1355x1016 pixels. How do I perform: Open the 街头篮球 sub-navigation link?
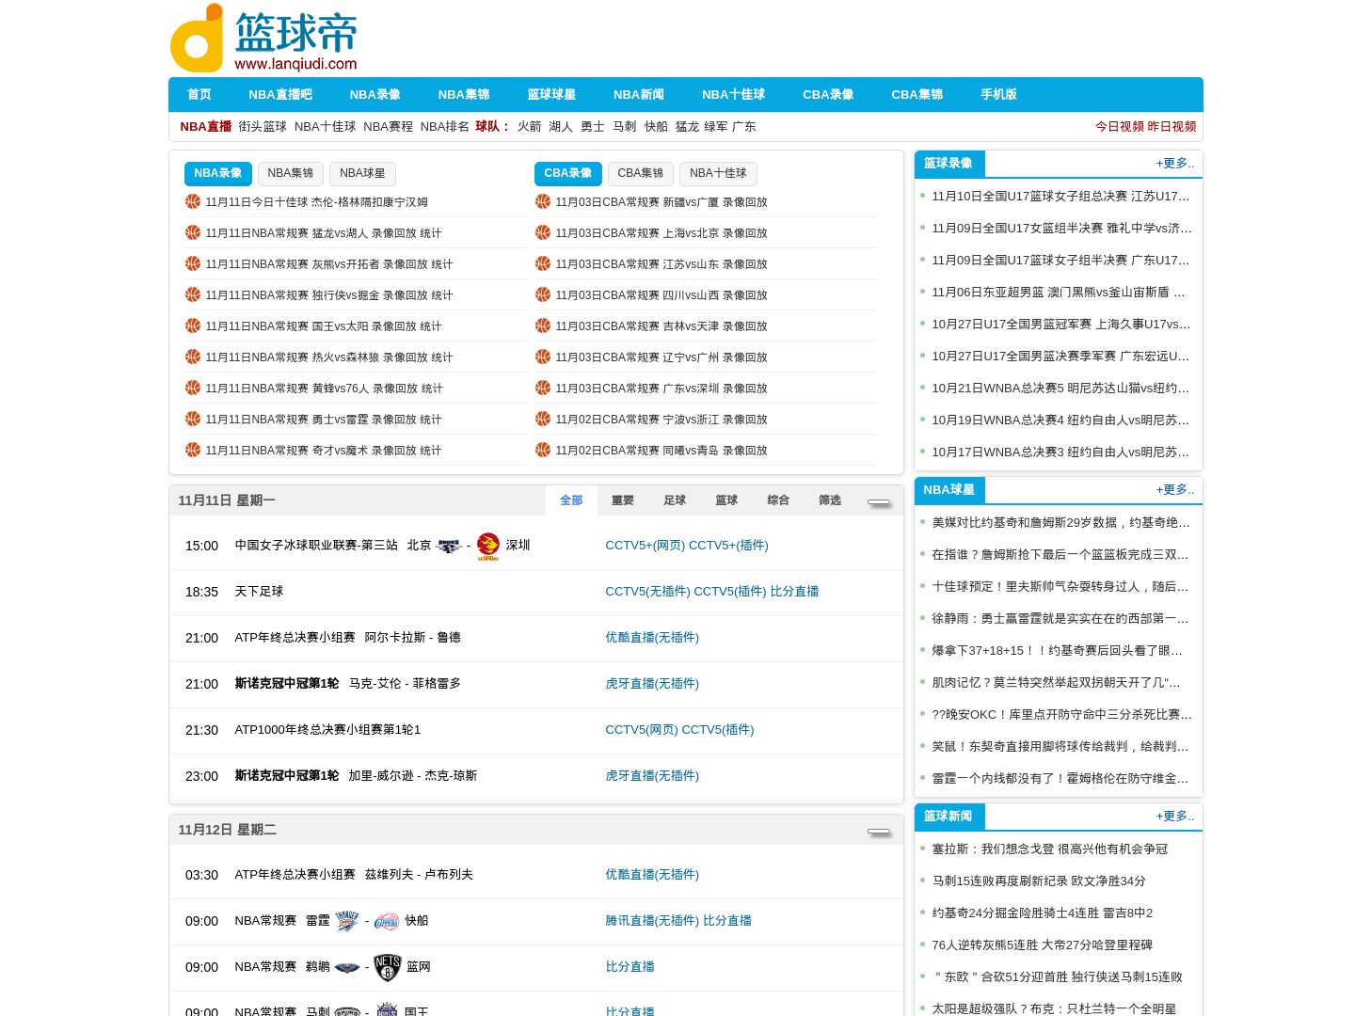pyautogui.click(x=263, y=126)
